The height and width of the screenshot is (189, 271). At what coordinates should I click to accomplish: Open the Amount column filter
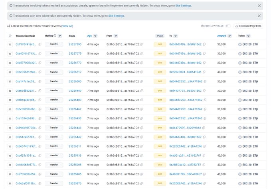pos(229,36)
